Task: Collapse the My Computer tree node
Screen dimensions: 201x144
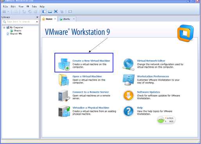Action: click(4, 27)
